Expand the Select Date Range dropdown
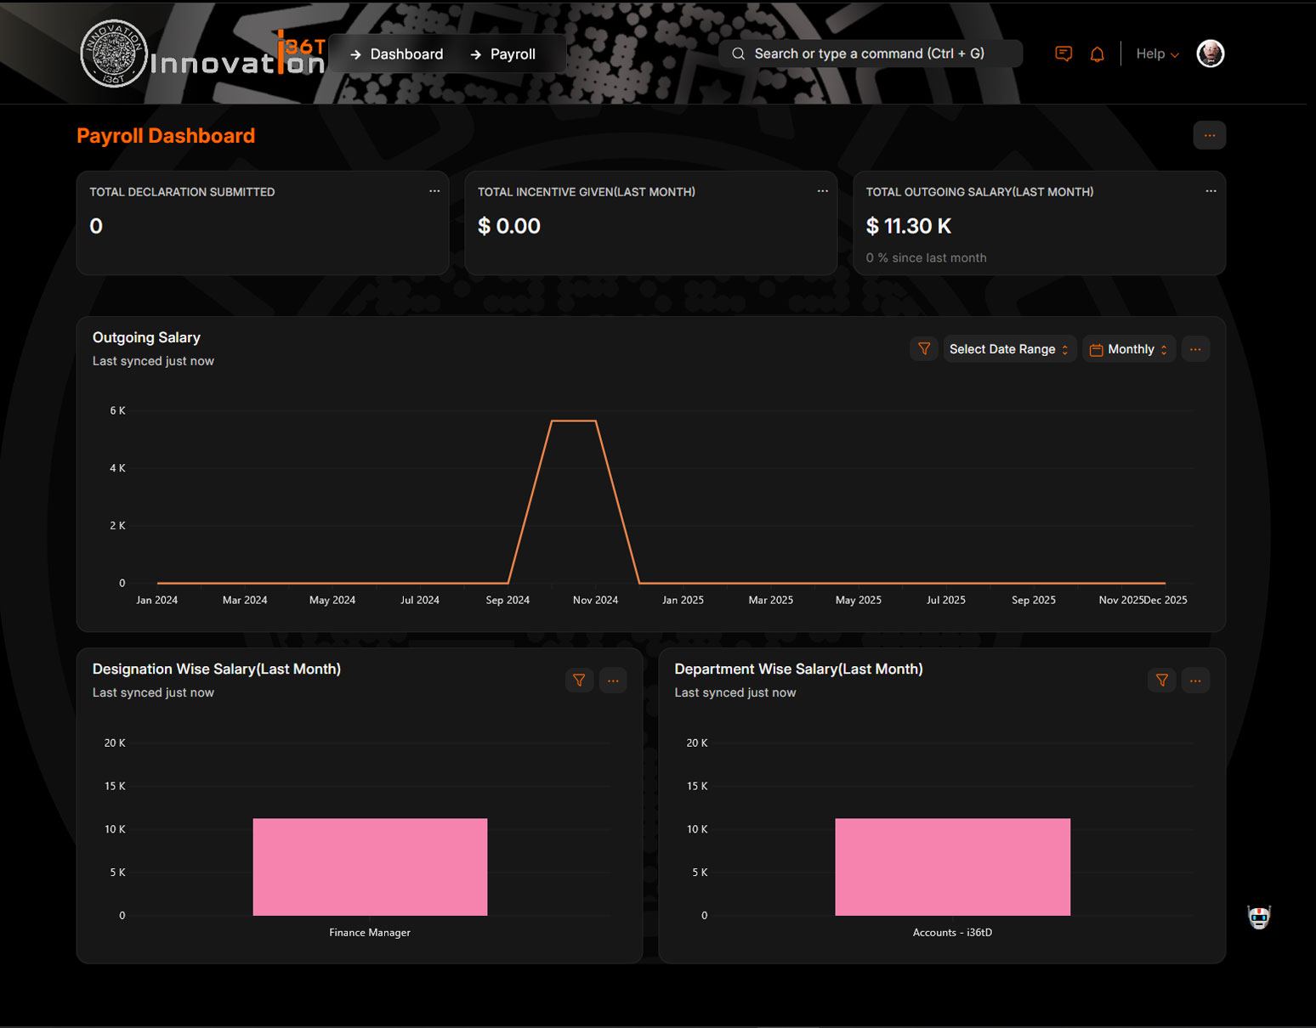Screen dimensions: 1316x1028 tap(1009, 349)
